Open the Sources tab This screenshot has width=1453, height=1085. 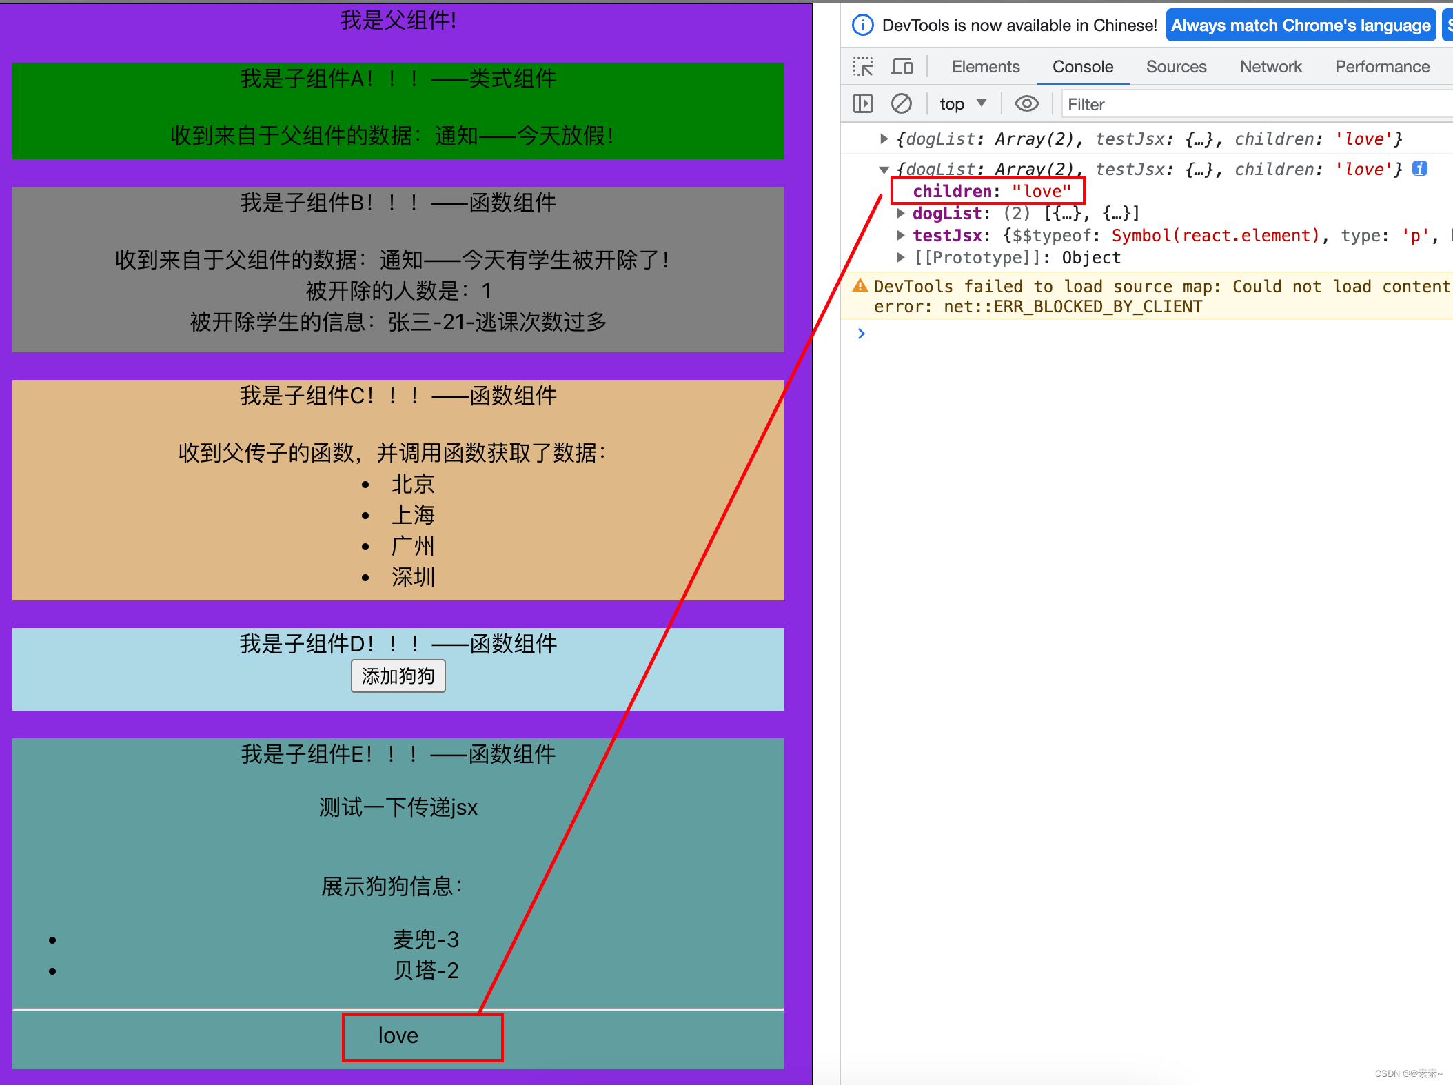(x=1176, y=67)
